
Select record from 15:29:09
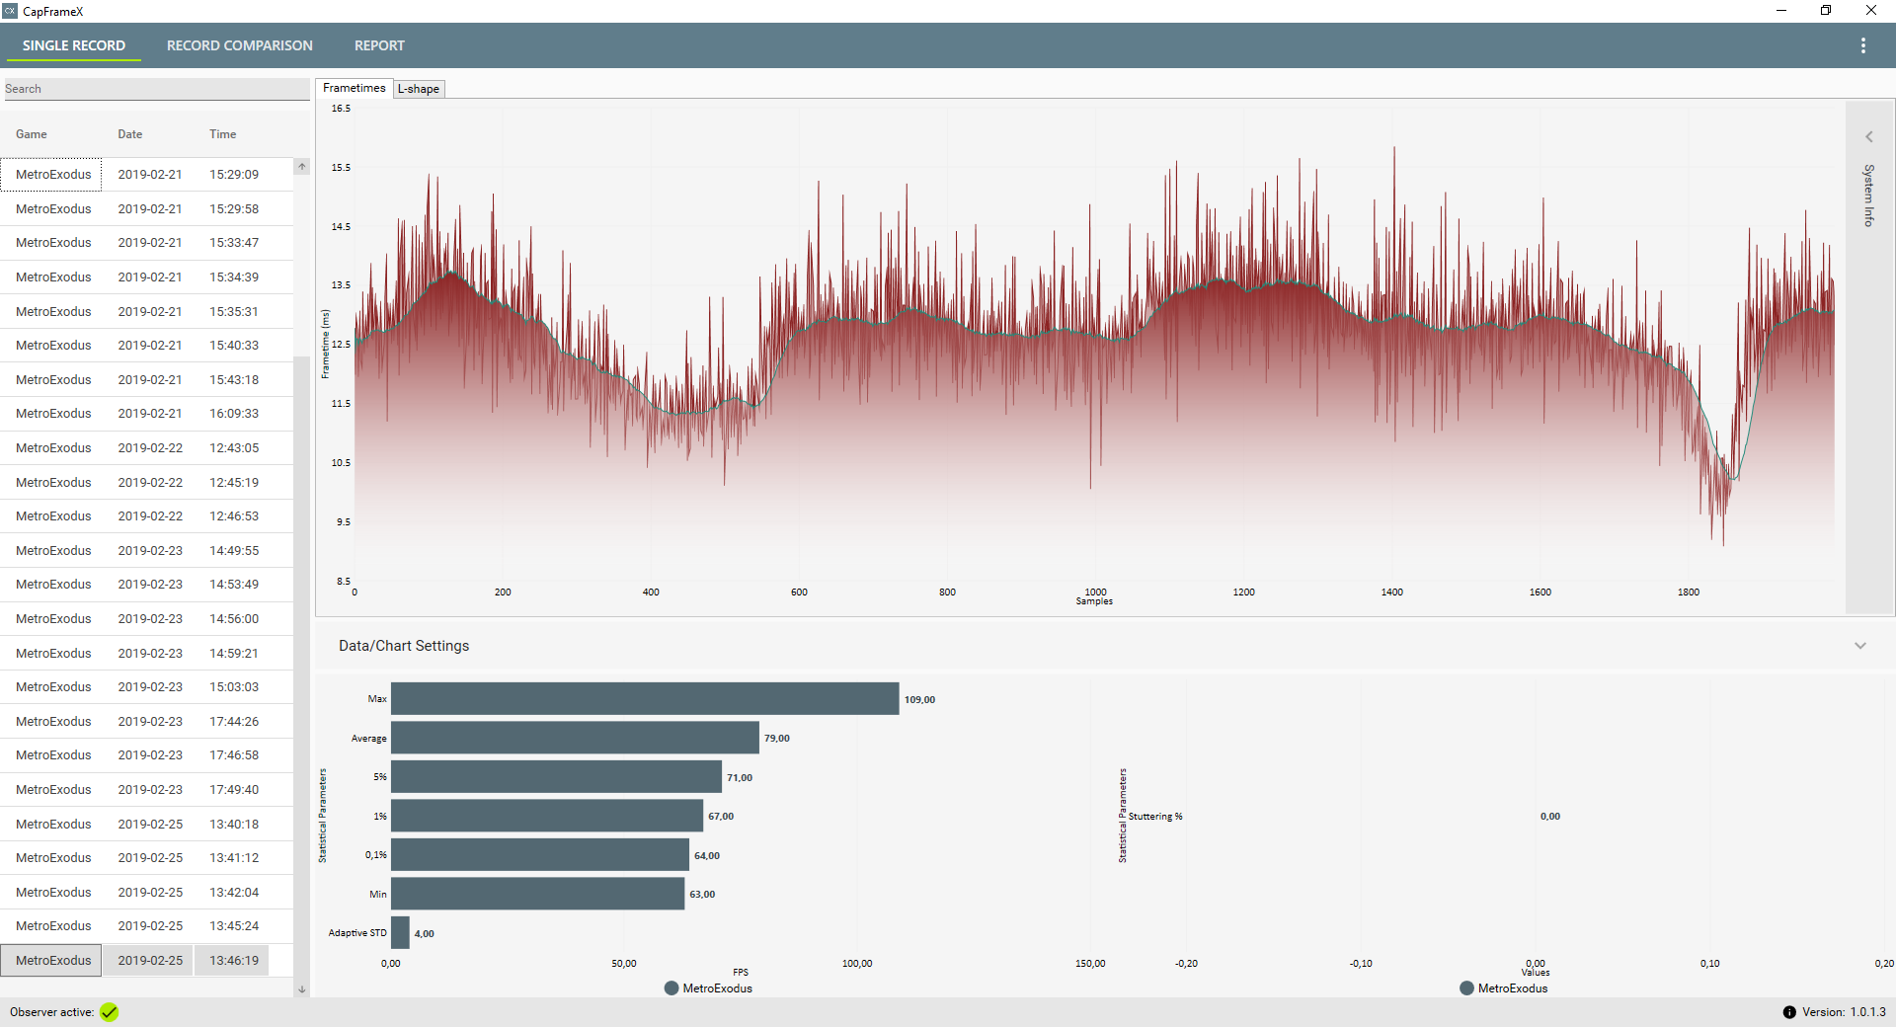pyautogui.click(x=147, y=175)
